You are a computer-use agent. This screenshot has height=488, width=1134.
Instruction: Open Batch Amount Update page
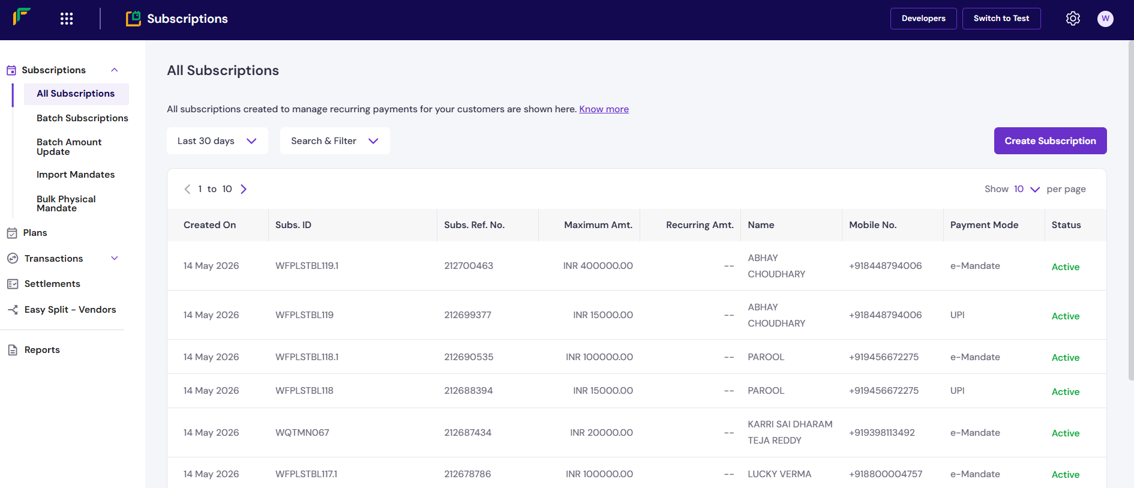(x=69, y=146)
